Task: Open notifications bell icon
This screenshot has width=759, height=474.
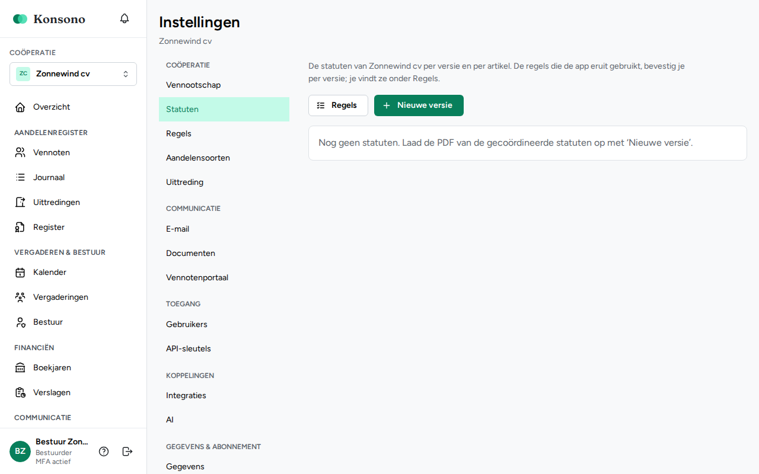Action: coord(125,18)
